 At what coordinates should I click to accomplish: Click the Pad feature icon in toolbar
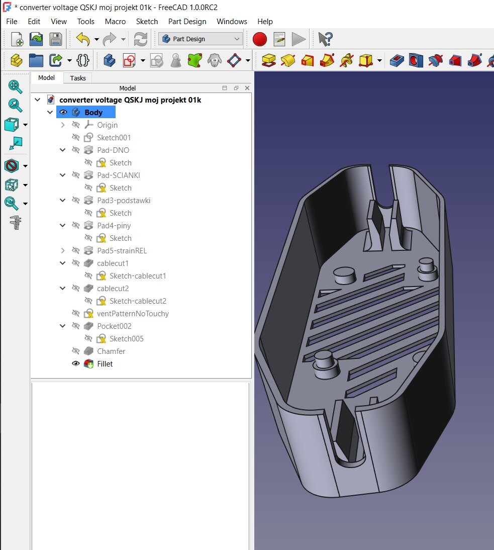[x=268, y=60]
